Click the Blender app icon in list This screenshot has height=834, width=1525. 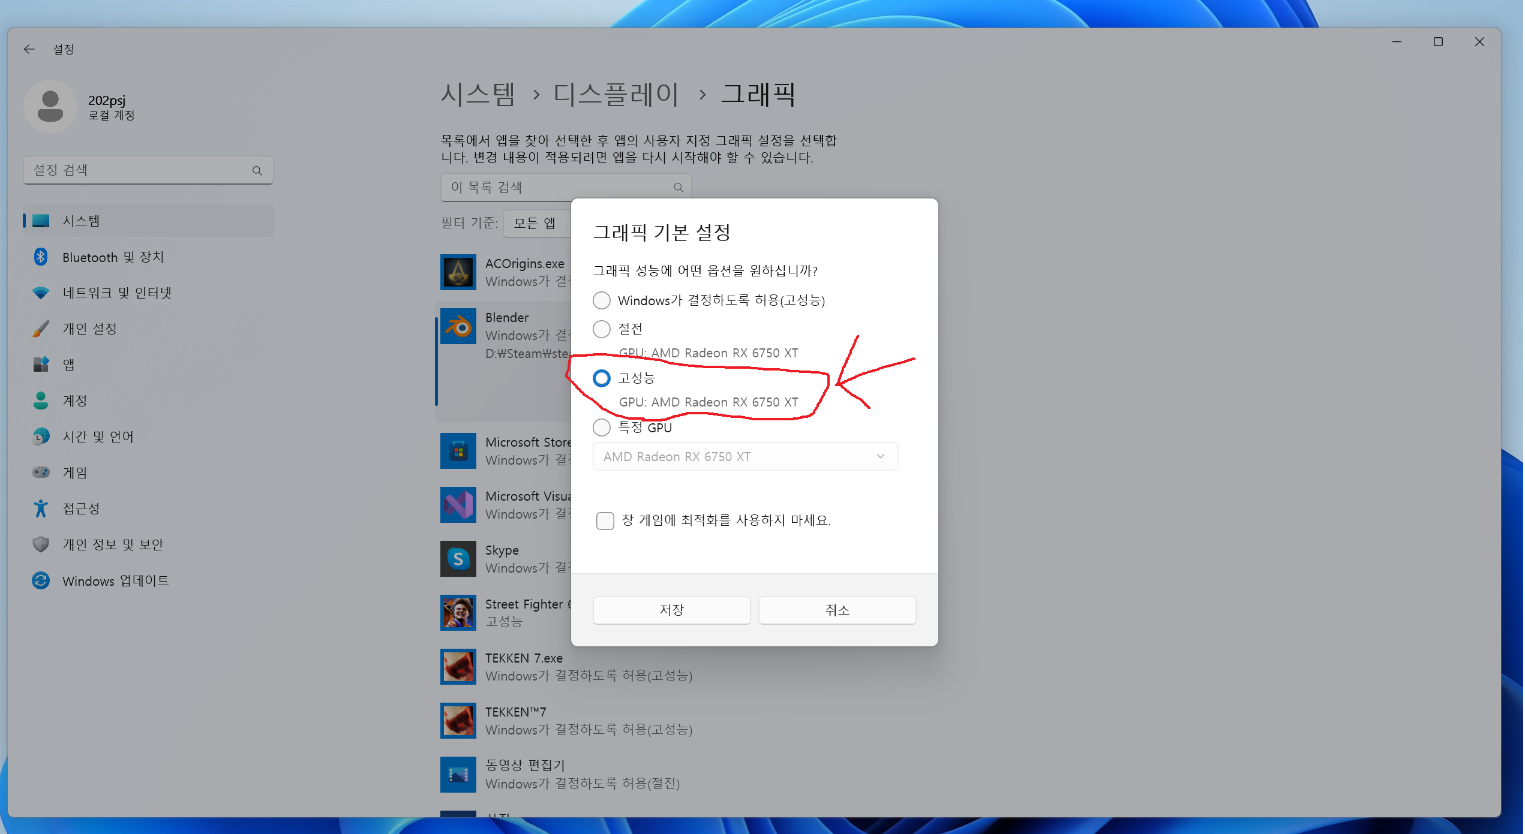[x=458, y=326]
